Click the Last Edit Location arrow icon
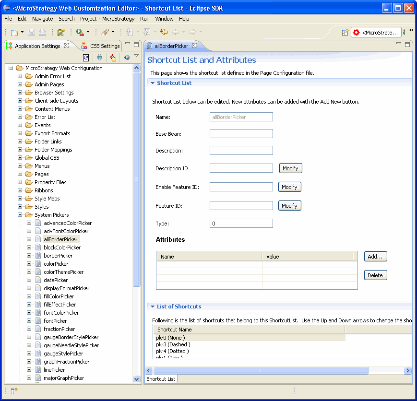Screen dimensions: 417x401 164,32
